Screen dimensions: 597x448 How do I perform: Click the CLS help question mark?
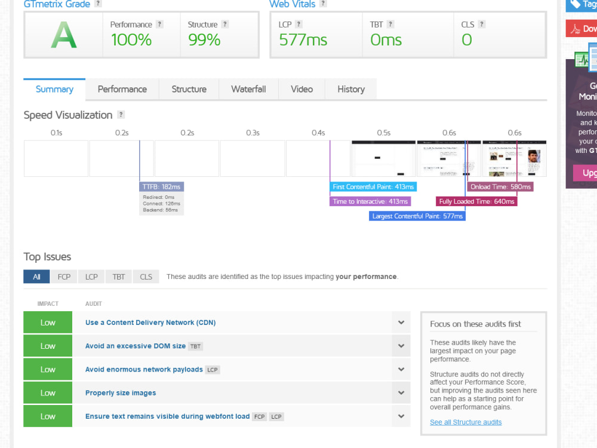[482, 24]
